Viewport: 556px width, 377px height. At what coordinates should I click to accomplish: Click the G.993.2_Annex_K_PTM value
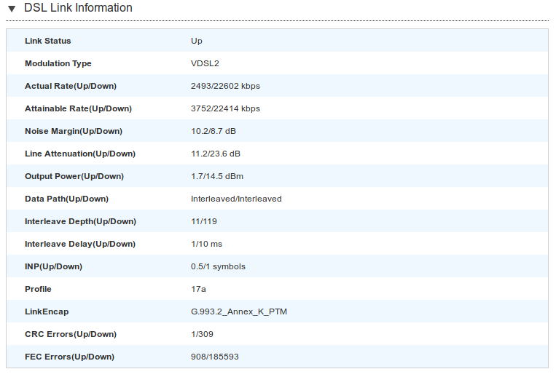tap(239, 311)
